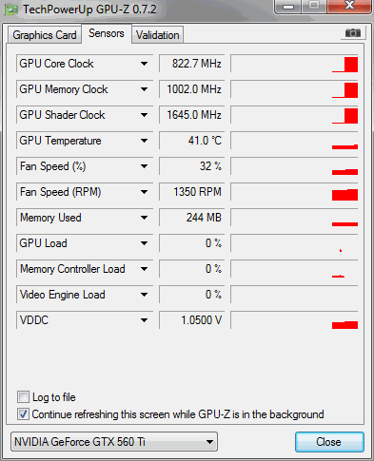The image size is (374, 461).
Task: Enable the Log to file checkbox
Action: (23, 397)
